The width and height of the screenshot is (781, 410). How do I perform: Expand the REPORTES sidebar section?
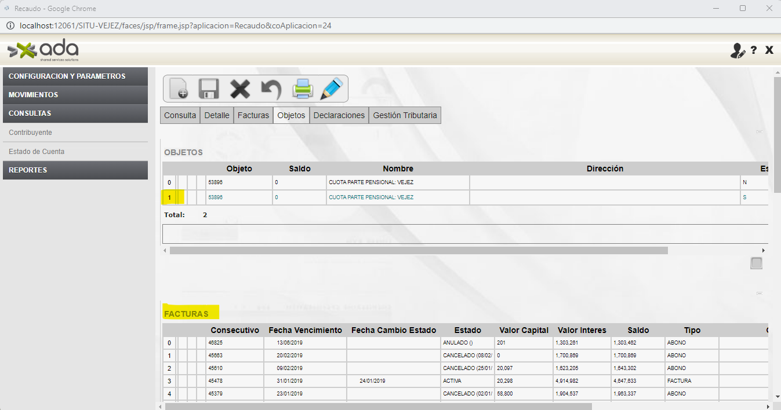click(75, 170)
